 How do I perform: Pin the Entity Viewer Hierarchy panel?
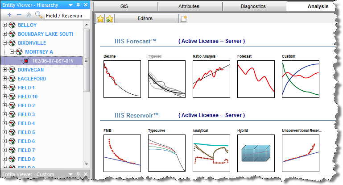(78, 4)
